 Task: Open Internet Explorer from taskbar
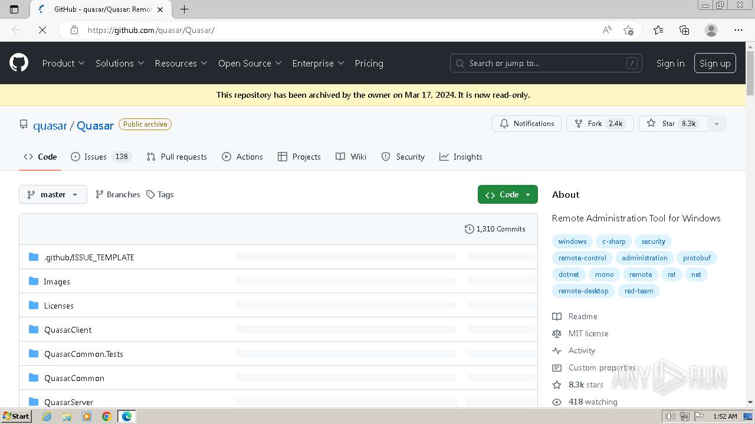pyautogui.click(x=47, y=416)
